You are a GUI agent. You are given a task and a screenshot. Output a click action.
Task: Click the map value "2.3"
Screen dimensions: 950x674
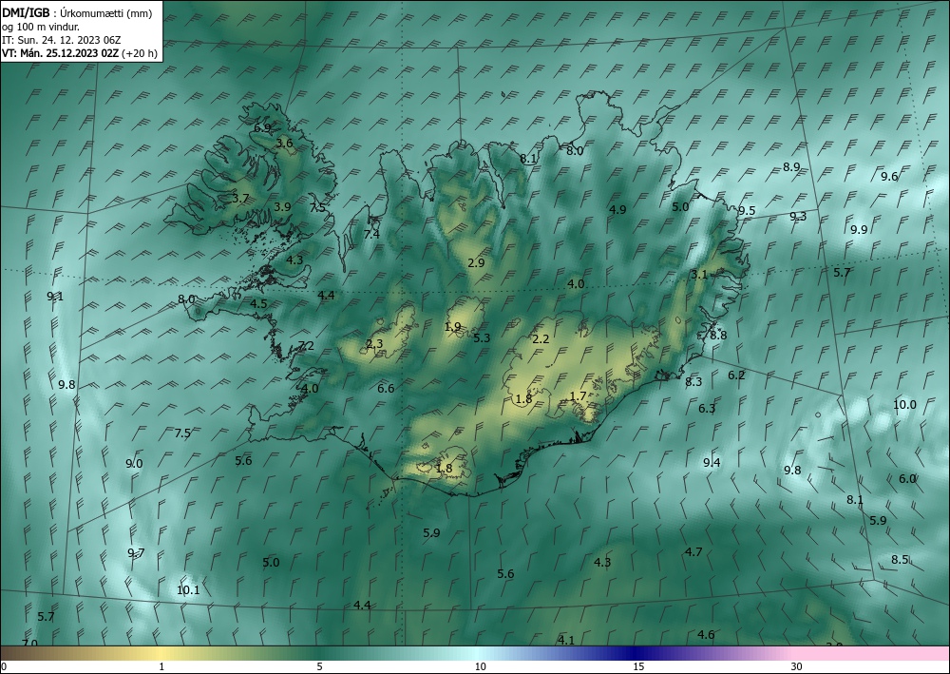pyautogui.click(x=374, y=344)
